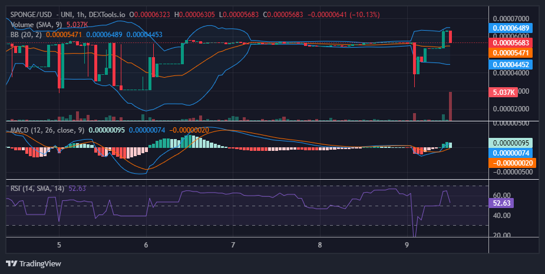Click the low value L0.00005683 in legend
This screenshot has height=274, width=545.
[239, 15]
